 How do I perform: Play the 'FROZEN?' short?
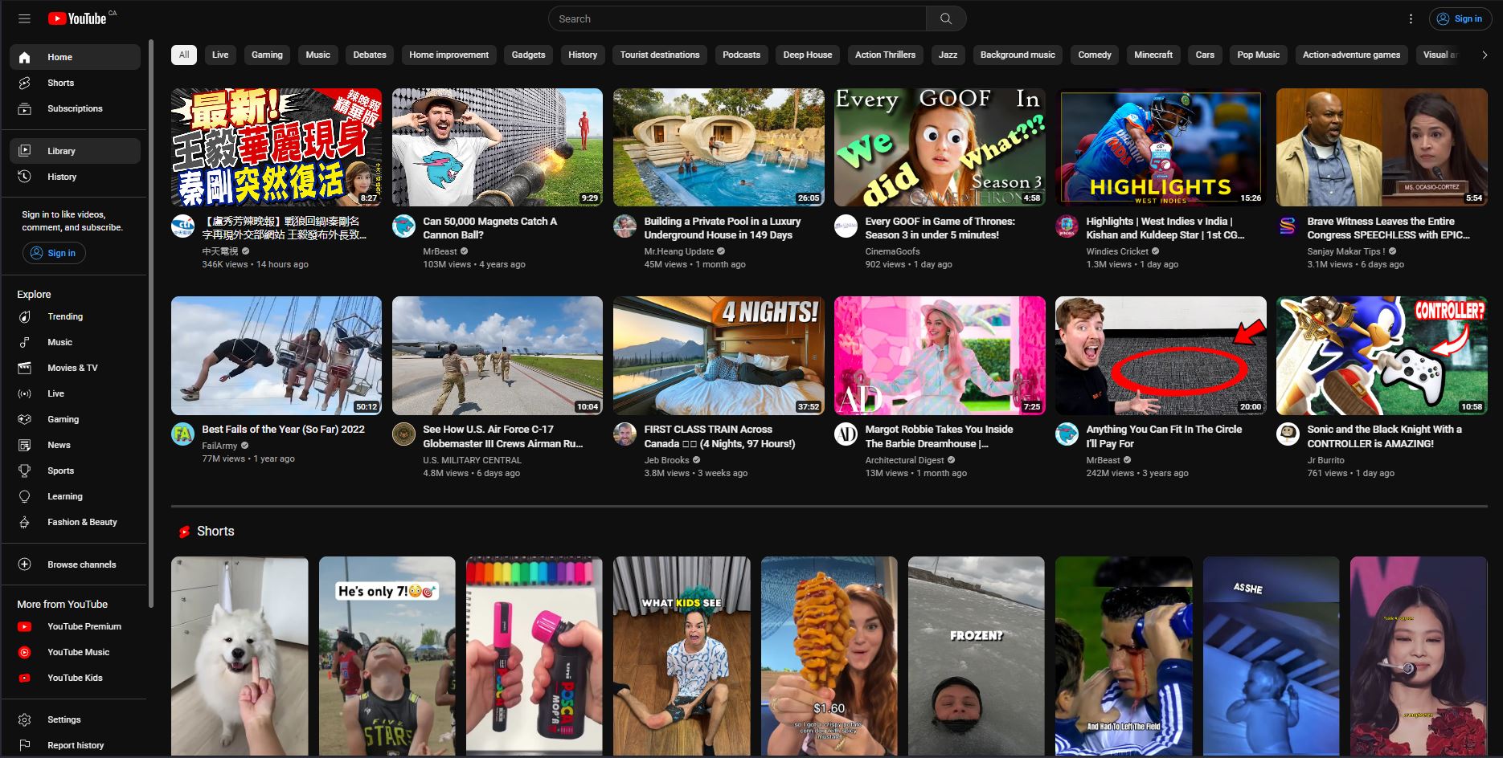pyautogui.click(x=977, y=656)
